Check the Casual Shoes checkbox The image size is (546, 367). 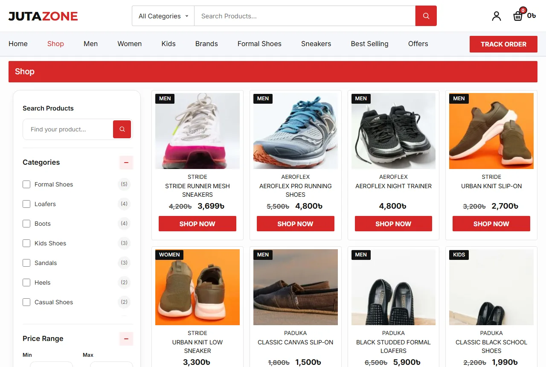(26, 302)
